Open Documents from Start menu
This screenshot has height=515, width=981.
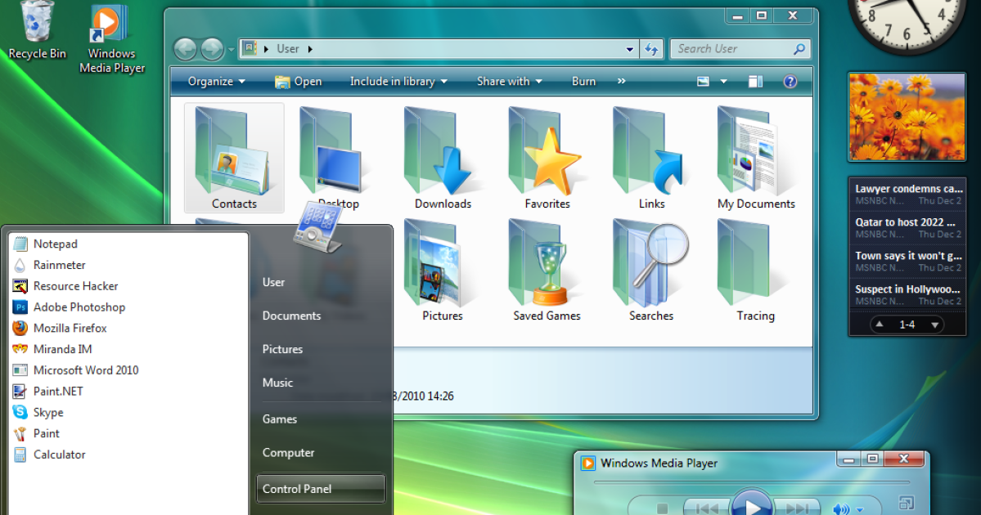291,316
